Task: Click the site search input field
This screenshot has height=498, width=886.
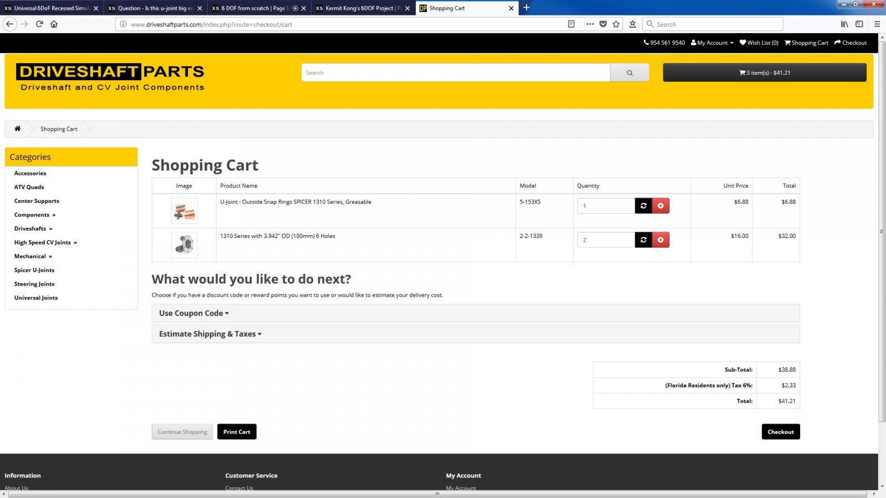Action: [x=455, y=72]
